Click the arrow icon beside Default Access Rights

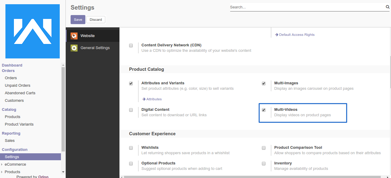tap(277, 35)
